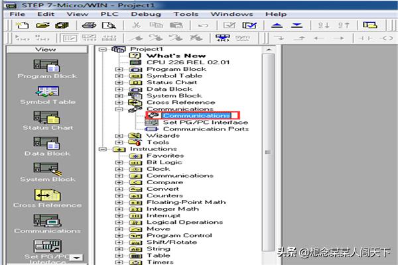Click the New Project toolbar icon
This screenshot has height=265, width=398.
point(23,25)
